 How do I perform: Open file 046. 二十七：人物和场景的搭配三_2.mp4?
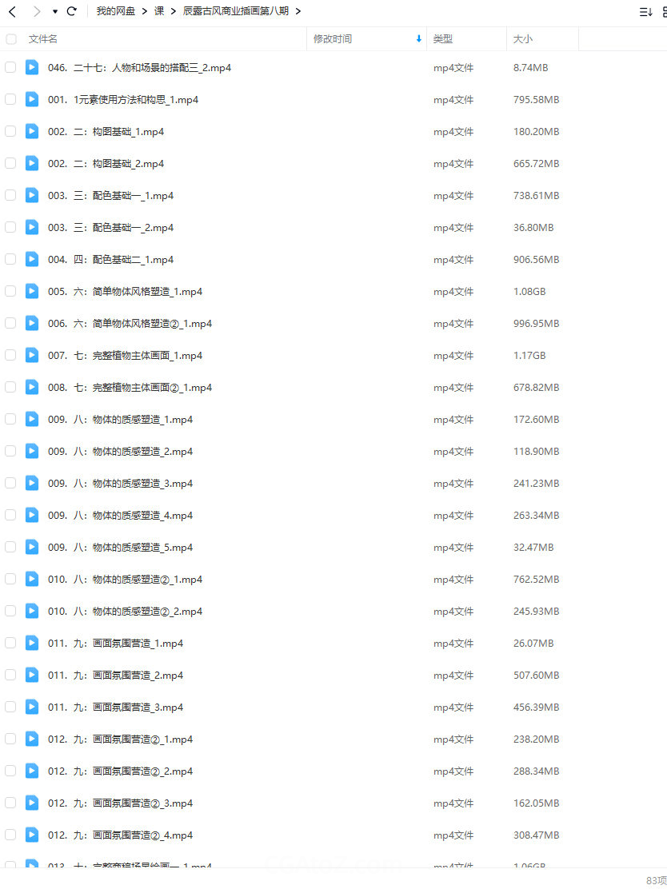[139, 67]
